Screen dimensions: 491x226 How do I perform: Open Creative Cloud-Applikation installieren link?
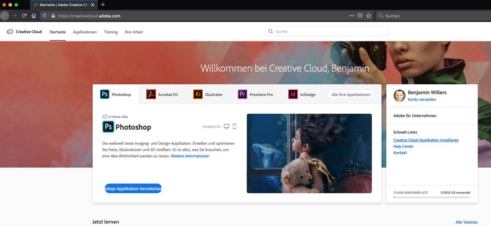click(x=426, y=140)
